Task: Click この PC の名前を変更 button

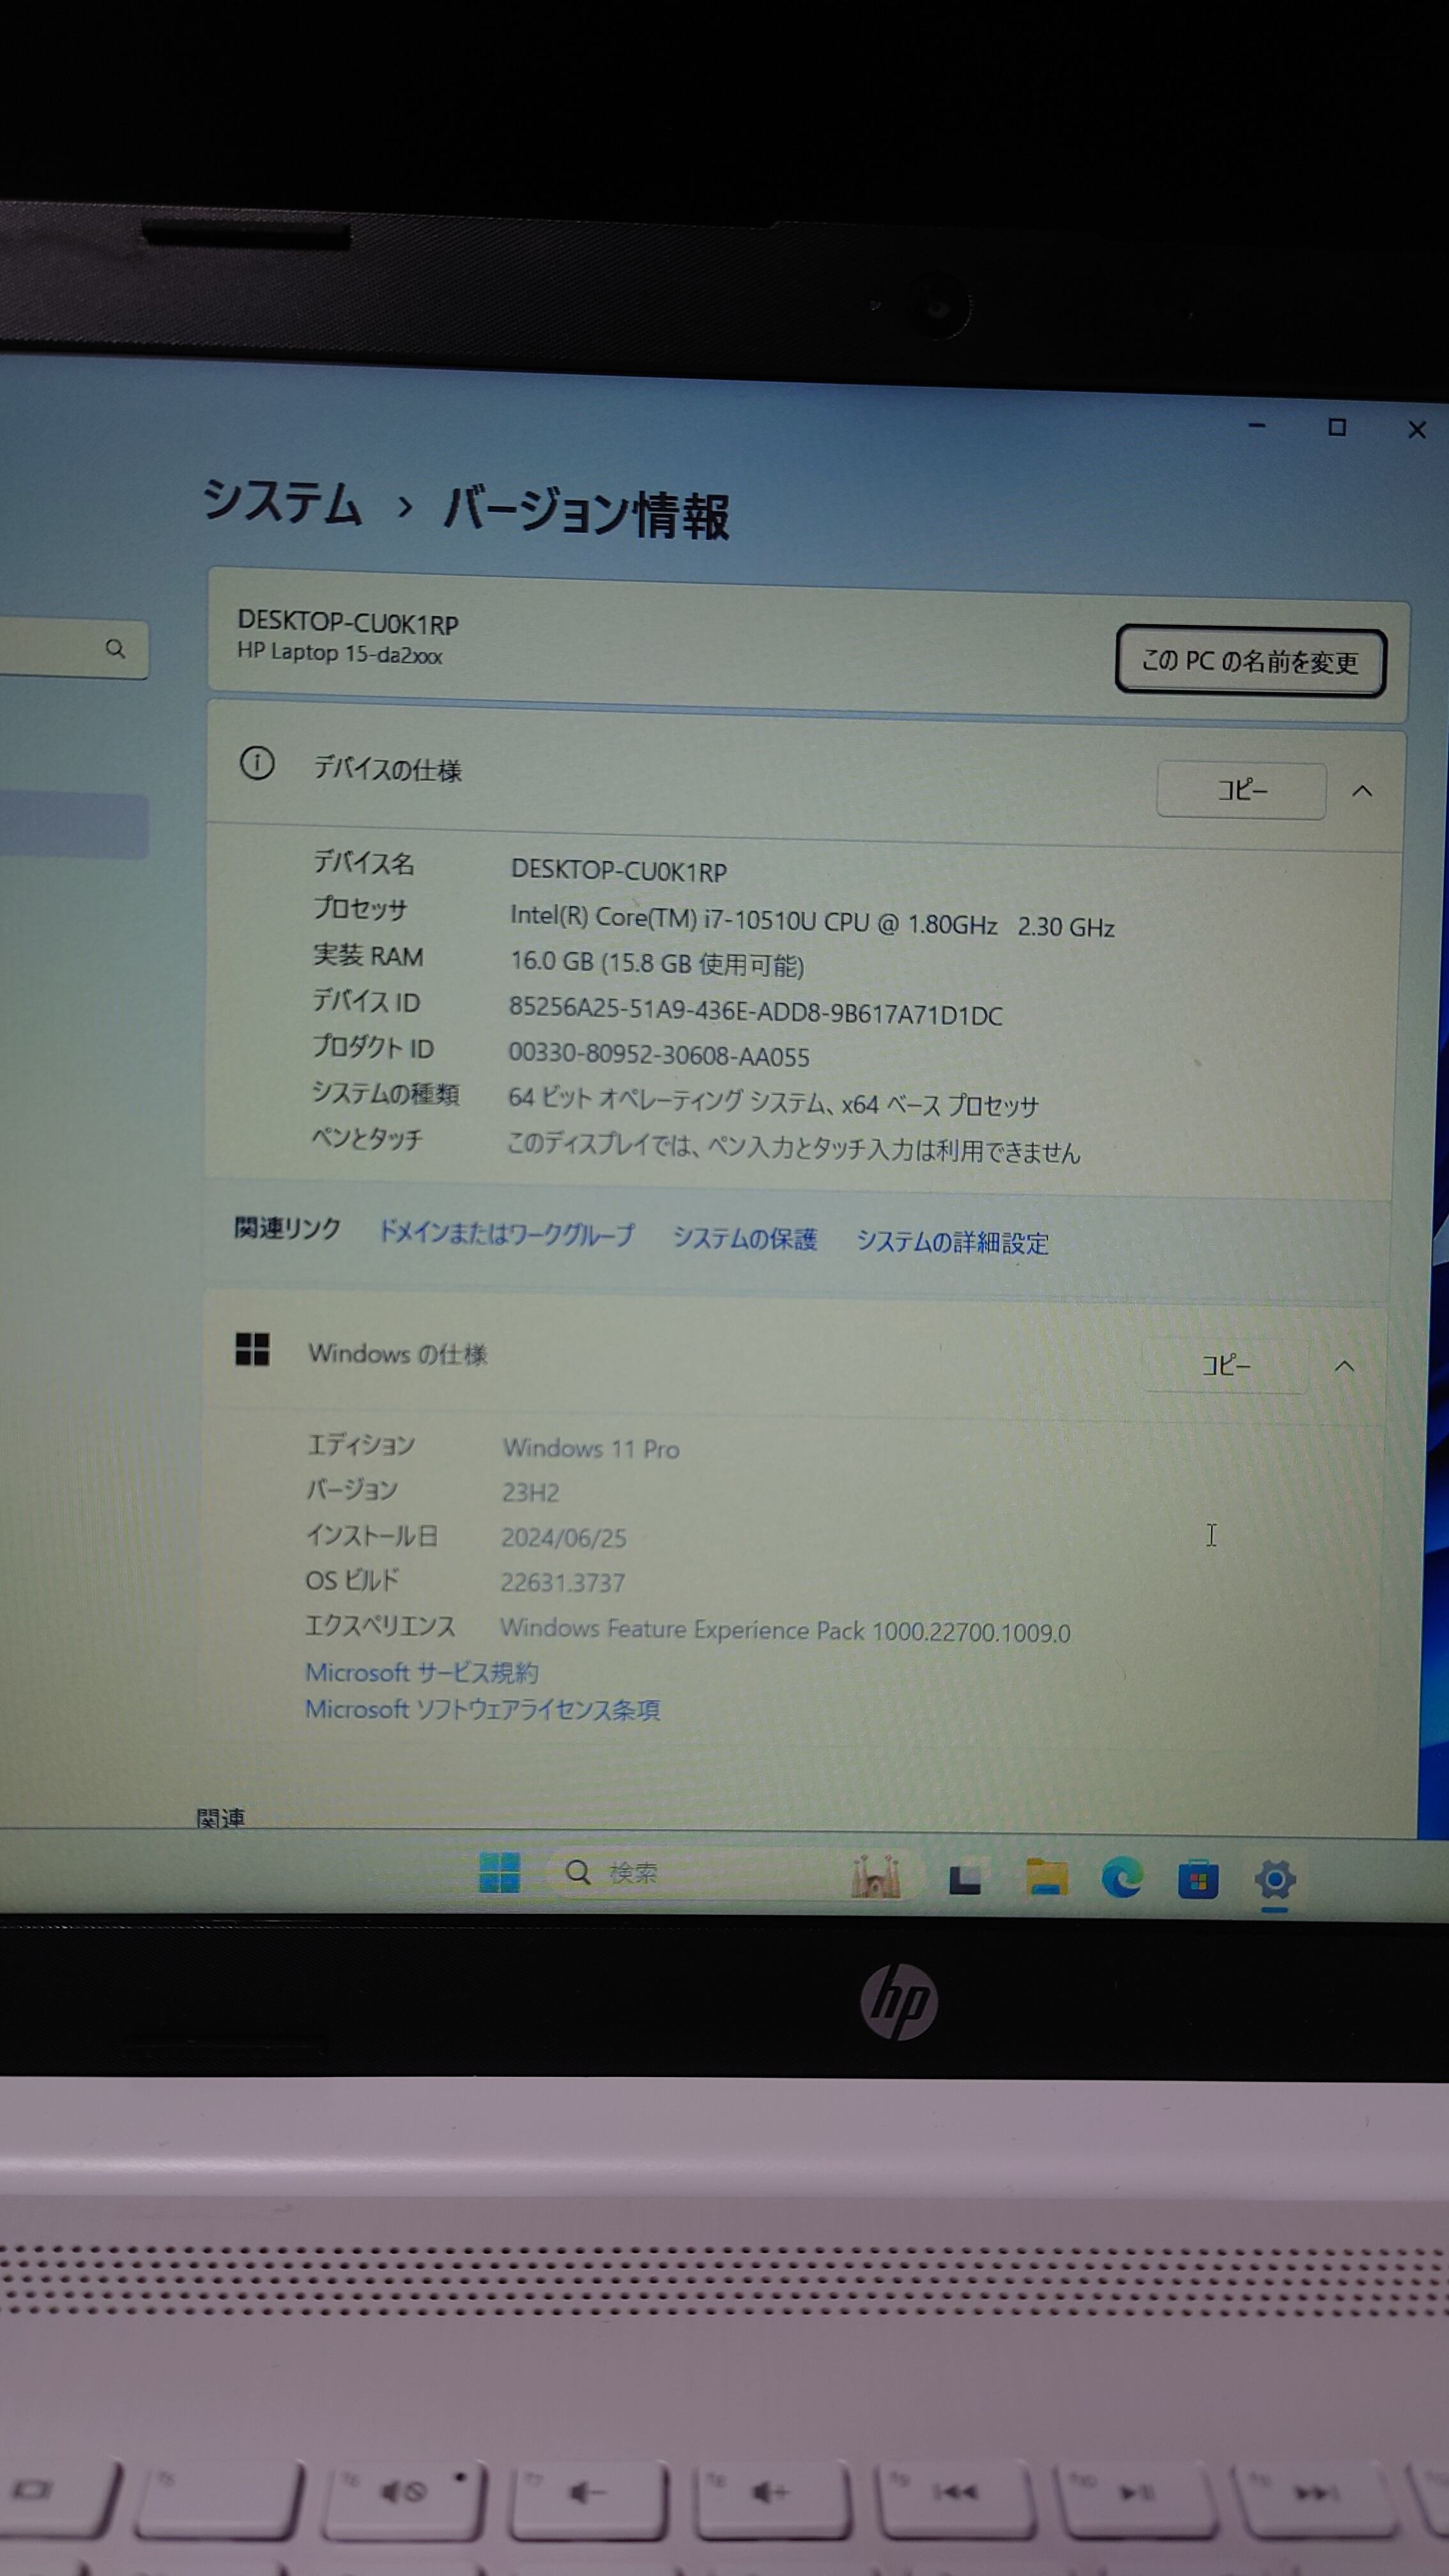Action: pyautogui.click(x=1250, y=661)
